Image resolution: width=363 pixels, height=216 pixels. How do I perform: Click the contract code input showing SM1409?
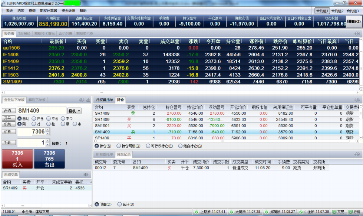point(42,111)
